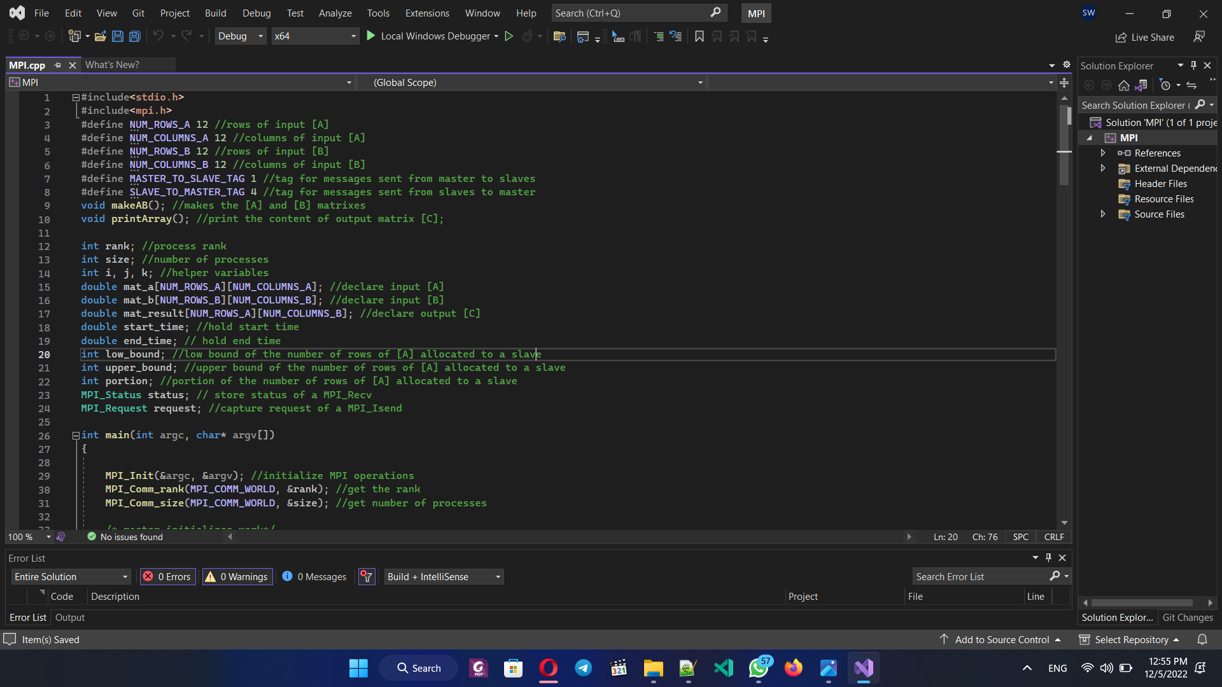Click the SW account badge
Screen dimensions: 1222x687
(1088, 13)
